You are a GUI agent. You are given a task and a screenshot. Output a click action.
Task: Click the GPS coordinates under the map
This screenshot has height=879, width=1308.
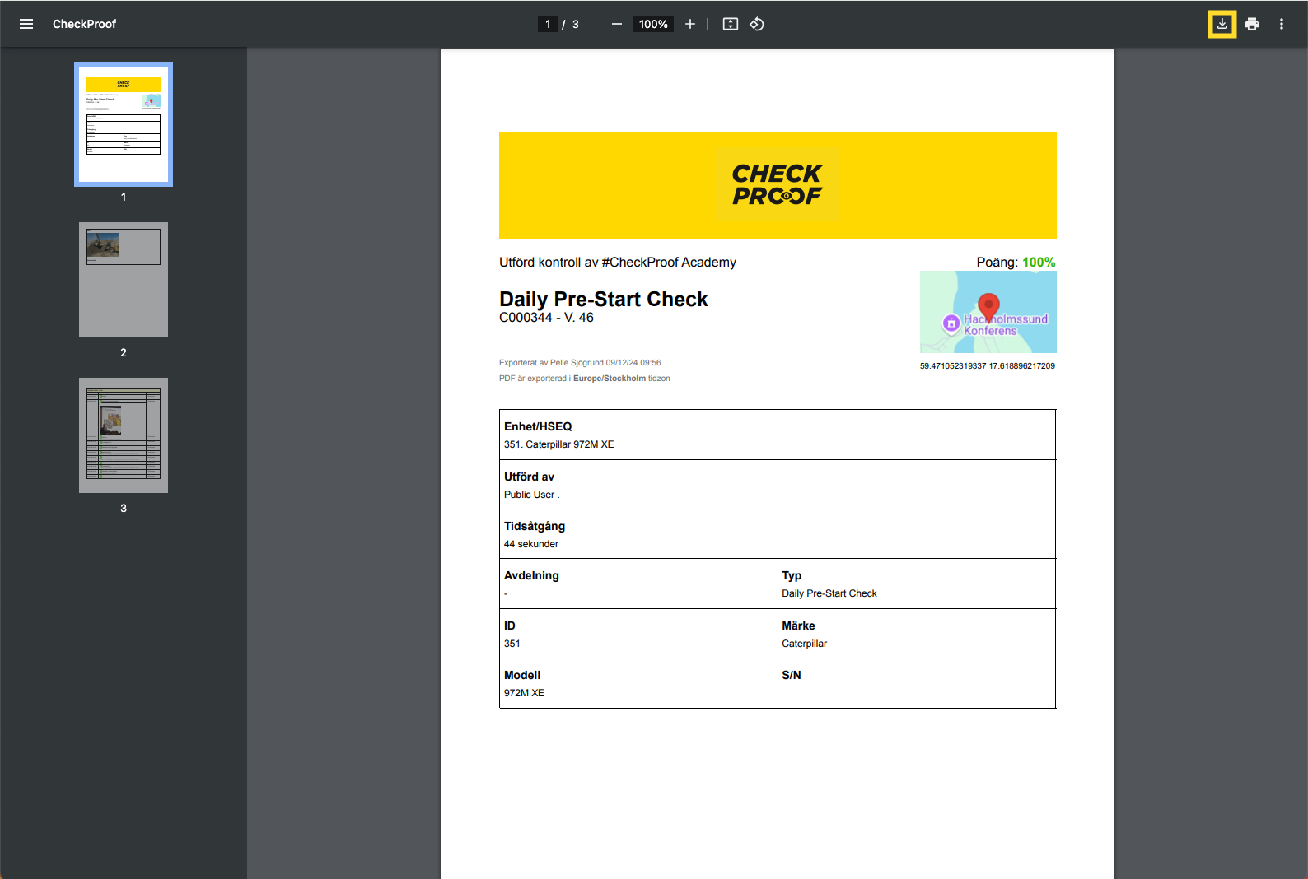coord(987,365)
